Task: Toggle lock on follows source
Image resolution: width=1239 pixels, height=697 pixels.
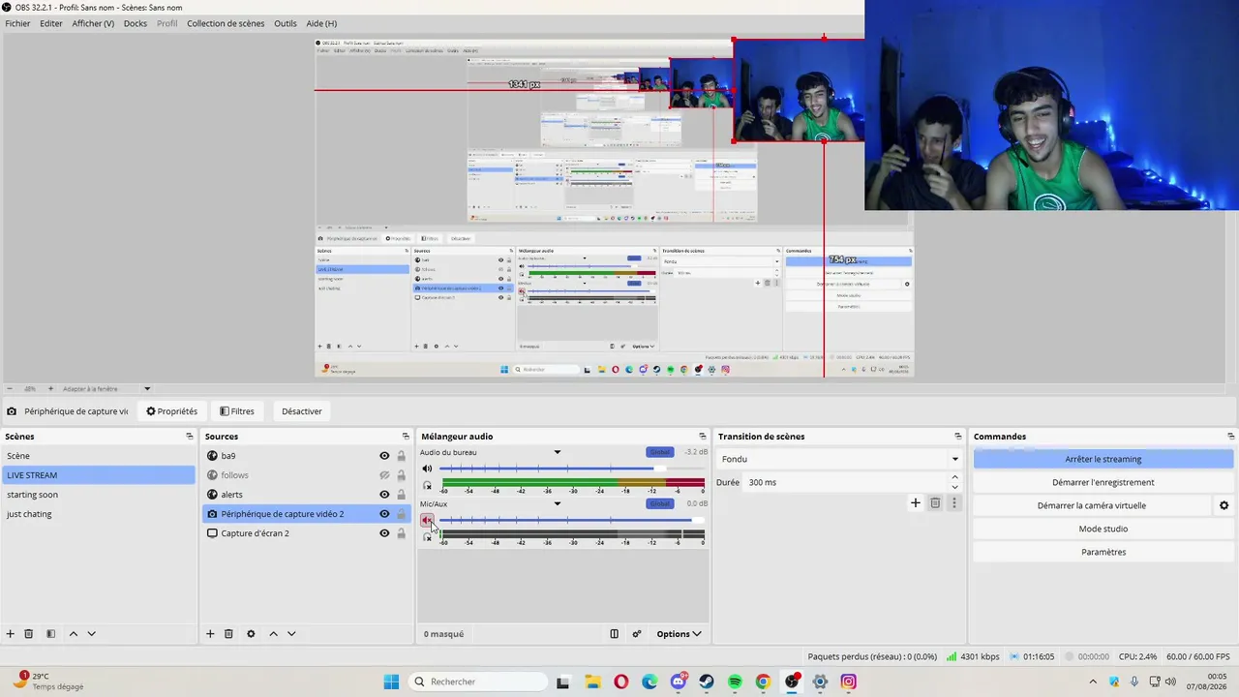Action: pos(401,475)
